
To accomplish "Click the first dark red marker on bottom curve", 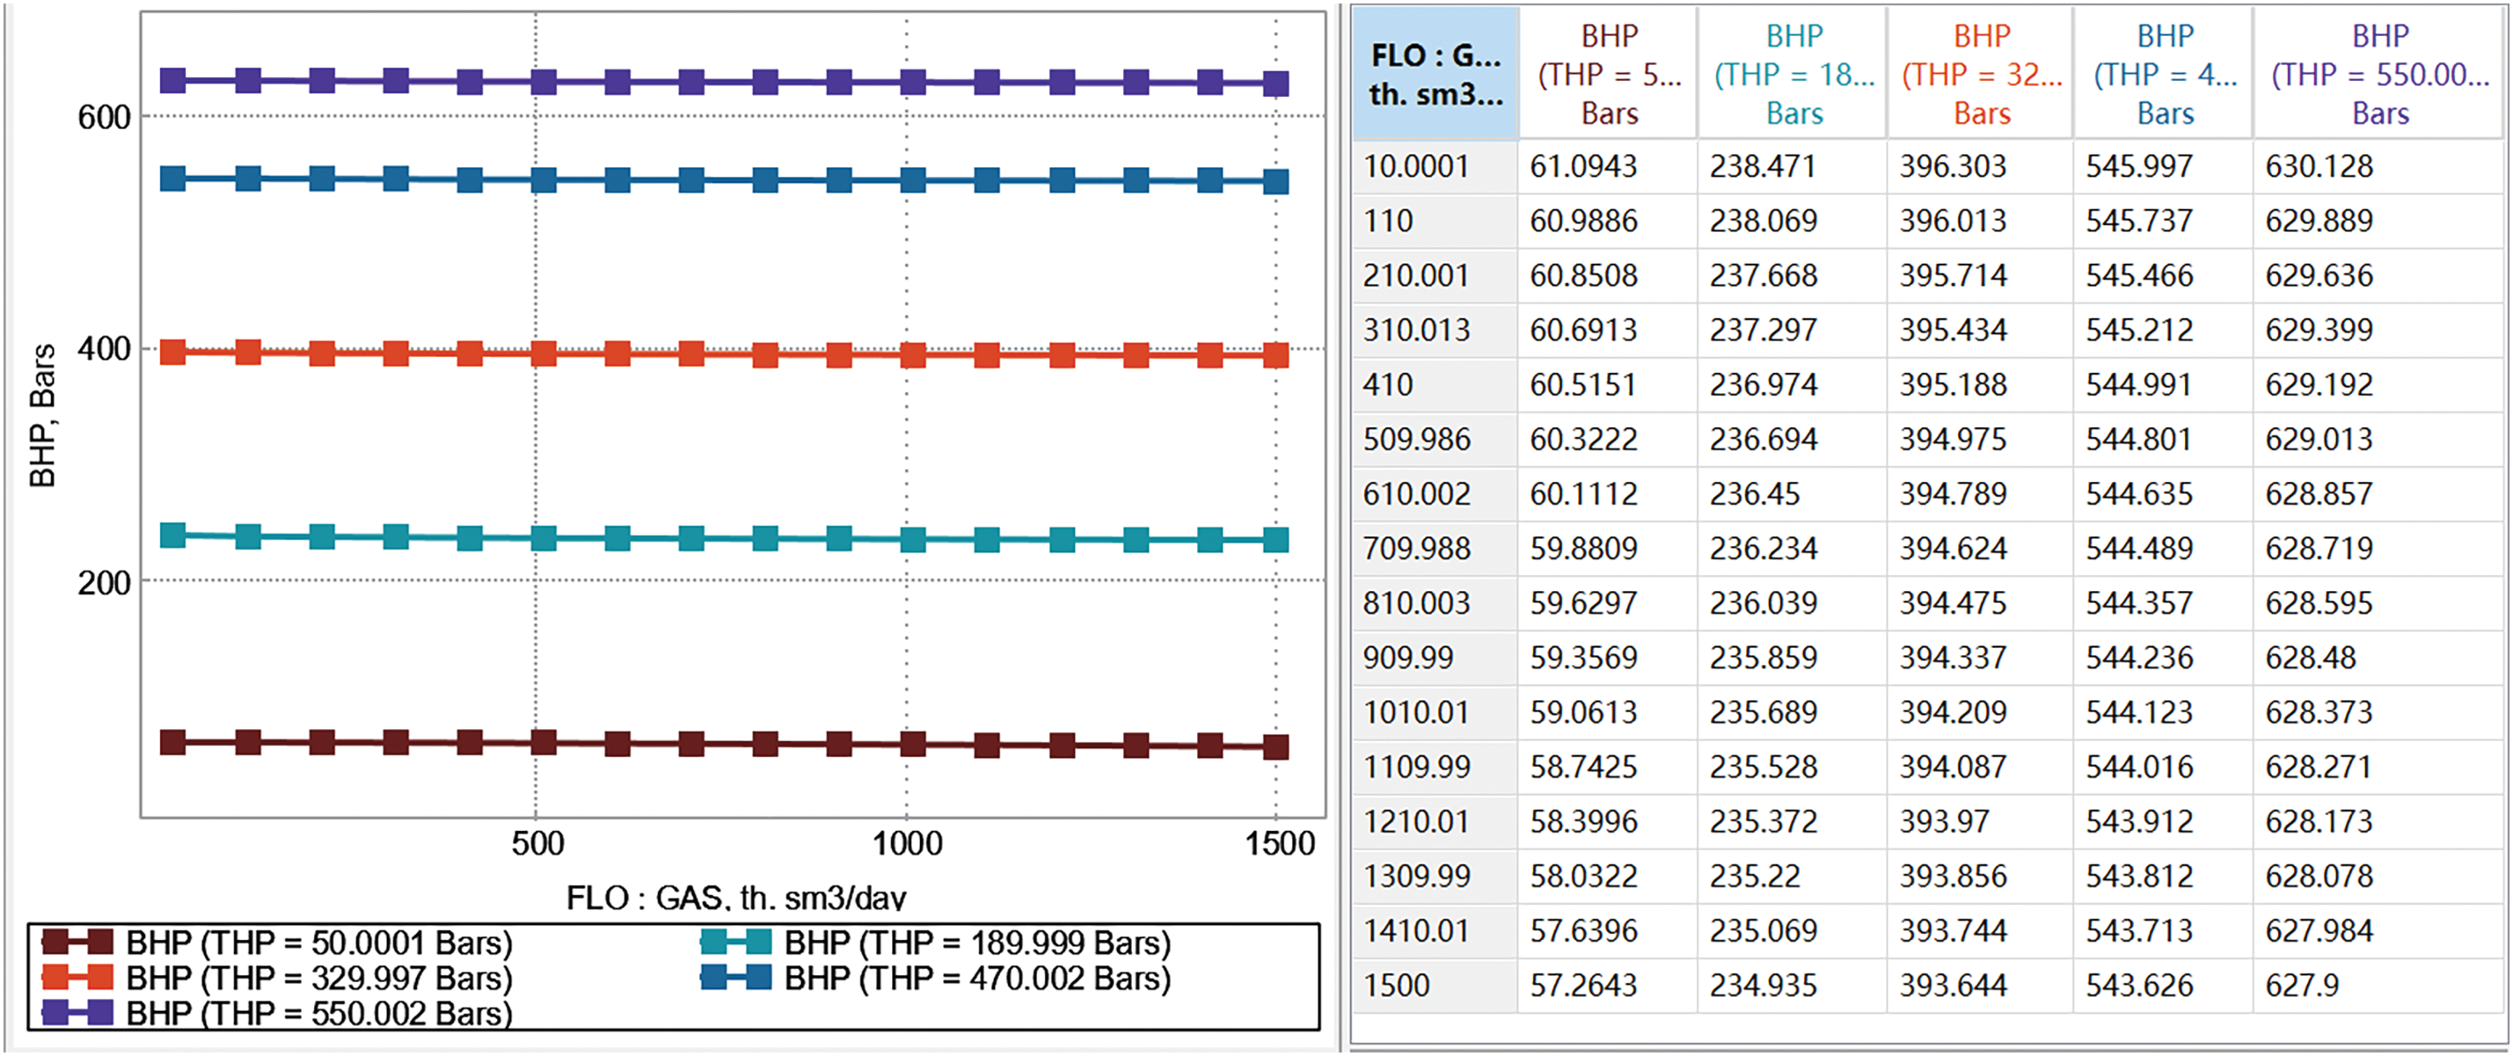I will [172, 742].
